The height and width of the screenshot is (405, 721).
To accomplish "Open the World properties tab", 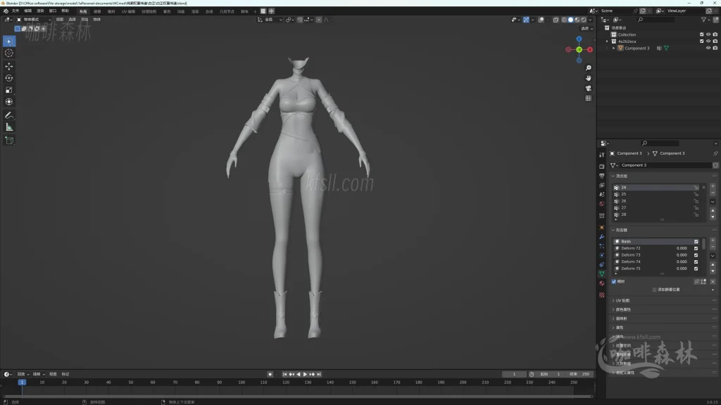I will (x=601, y=204).
